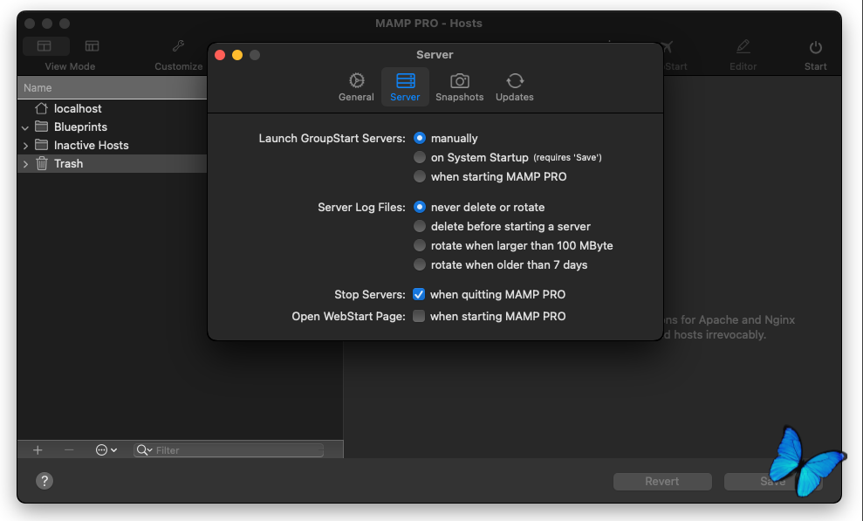
Task: Select 'never delete or rotate' log option
Action: coord(420,208)
